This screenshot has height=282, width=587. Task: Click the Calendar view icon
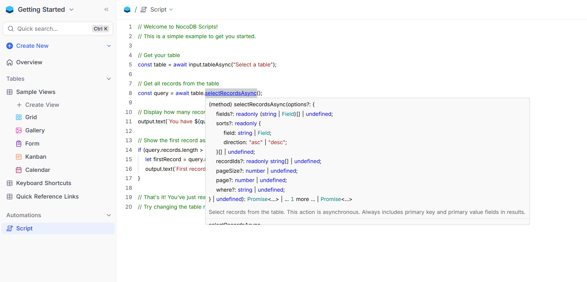[x=19, y=170]
